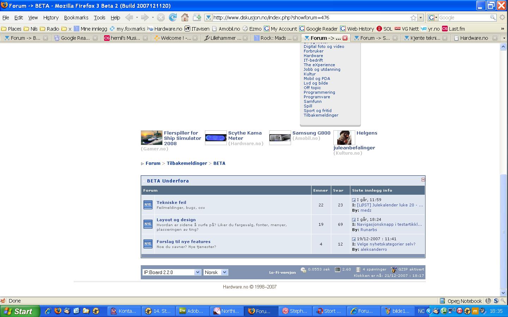
Task: Open the Radio bookmarks folder
Action: (x=49, y=29)
